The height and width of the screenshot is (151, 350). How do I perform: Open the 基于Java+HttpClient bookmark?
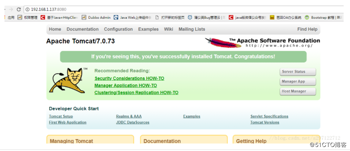pos(59,17)
